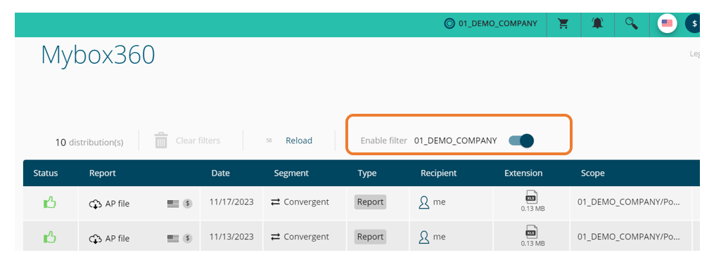
Task: Click recipient person icon, 11/17/2023 row
Action: point(424,202)
